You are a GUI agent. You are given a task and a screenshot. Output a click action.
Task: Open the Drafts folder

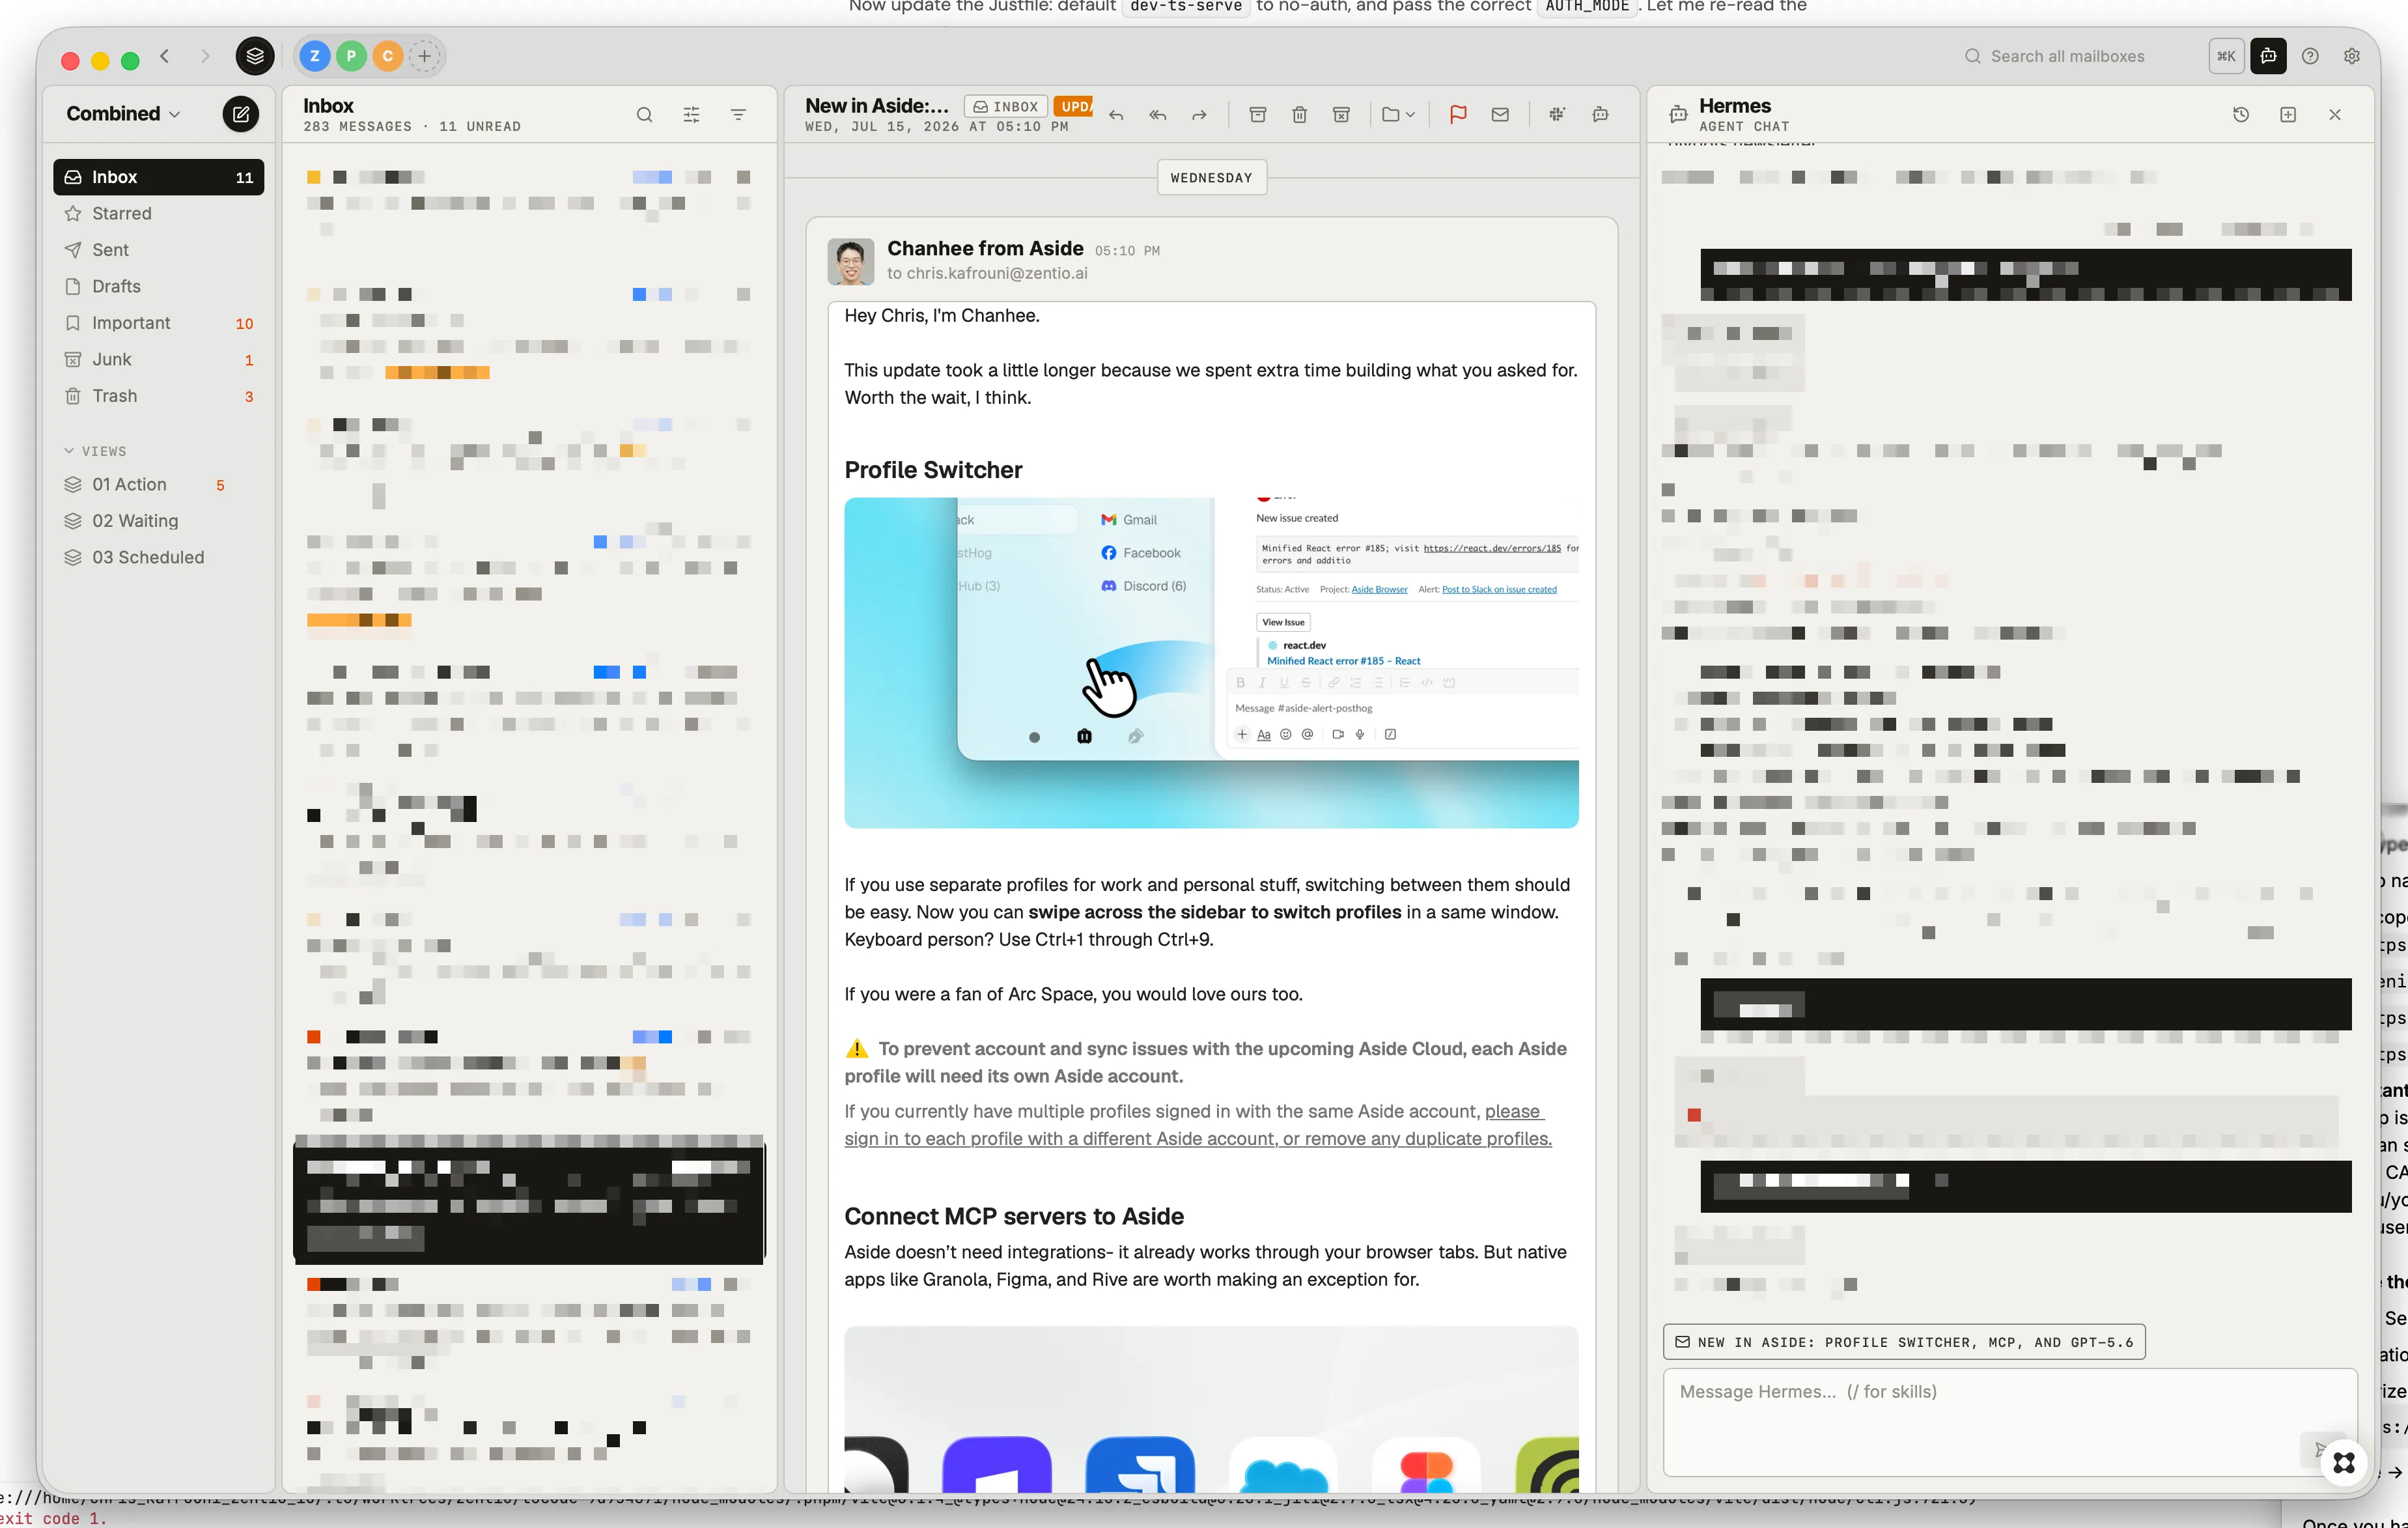pos(158,286)
